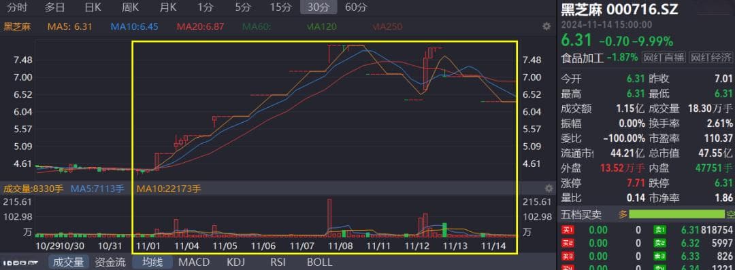Toggle the 均线 moving average overlay

click(x=152, y=262)
